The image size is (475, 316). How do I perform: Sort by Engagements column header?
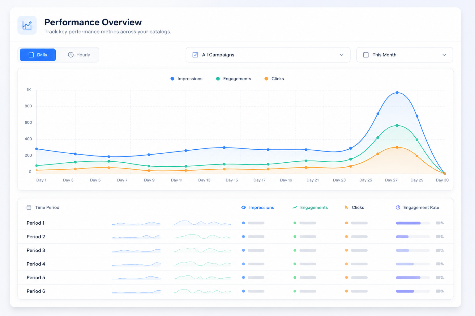(x=310, y=207)
